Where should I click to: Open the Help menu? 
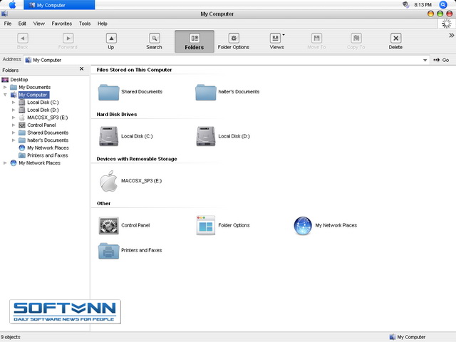[x=102, y=24]
